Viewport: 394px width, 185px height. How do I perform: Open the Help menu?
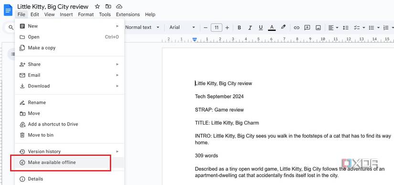point(150,15)
